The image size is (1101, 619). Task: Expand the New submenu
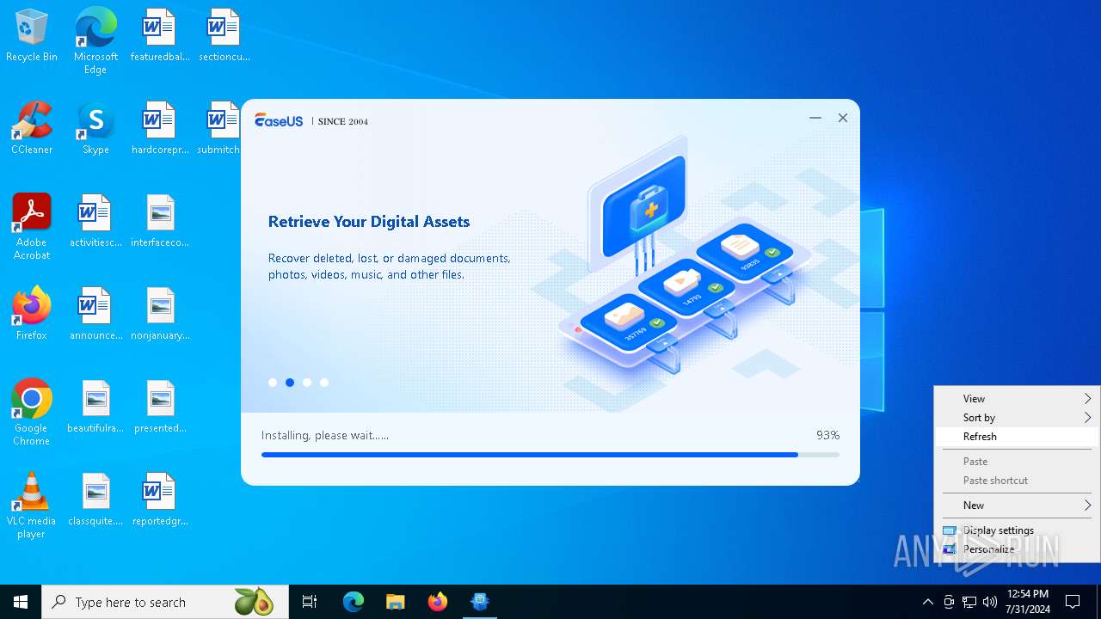(1017, 506)
